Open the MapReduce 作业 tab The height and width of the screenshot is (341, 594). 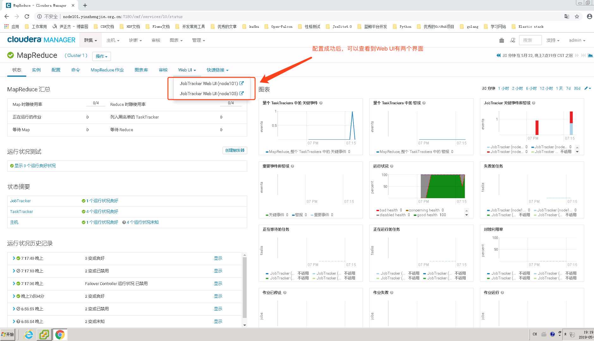(x=107, y=70)
